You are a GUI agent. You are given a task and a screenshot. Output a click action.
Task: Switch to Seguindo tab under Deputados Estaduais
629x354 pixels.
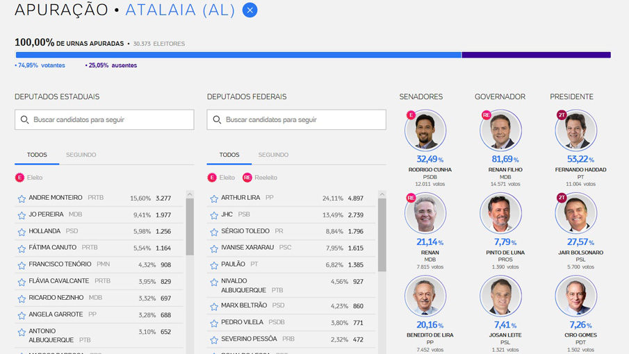point(81,155)
